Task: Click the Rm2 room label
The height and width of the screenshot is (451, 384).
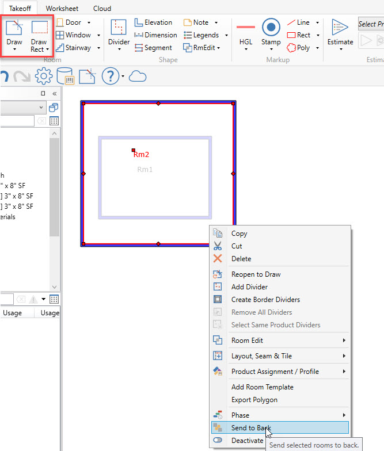Action: 141,154
